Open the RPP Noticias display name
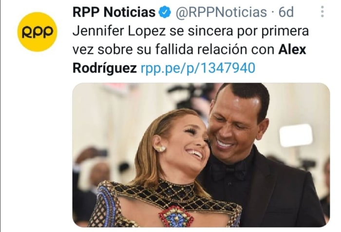 (x=114, y=12)
